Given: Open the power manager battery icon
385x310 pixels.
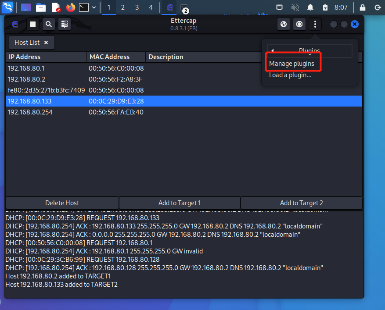Looking at the screenshot, I should pos(325,7).
